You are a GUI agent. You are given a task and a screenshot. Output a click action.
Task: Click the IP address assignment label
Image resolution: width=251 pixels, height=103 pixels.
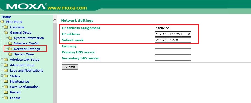(x=81, y=28)
